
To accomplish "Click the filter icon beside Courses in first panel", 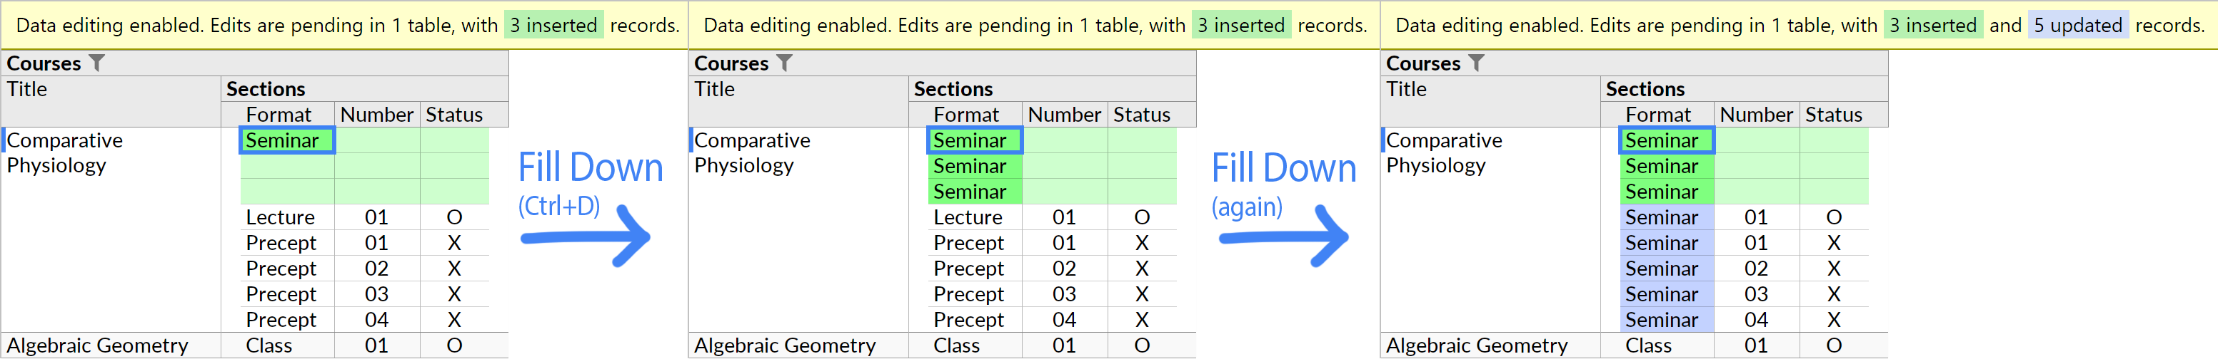I will pyautogui.click(x=96, y=63).
